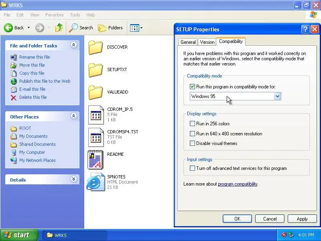The height and width of the screenshot is (241, 321).
Task: Collapse the File and Folder Tasks panel
Action: [73, 45]
